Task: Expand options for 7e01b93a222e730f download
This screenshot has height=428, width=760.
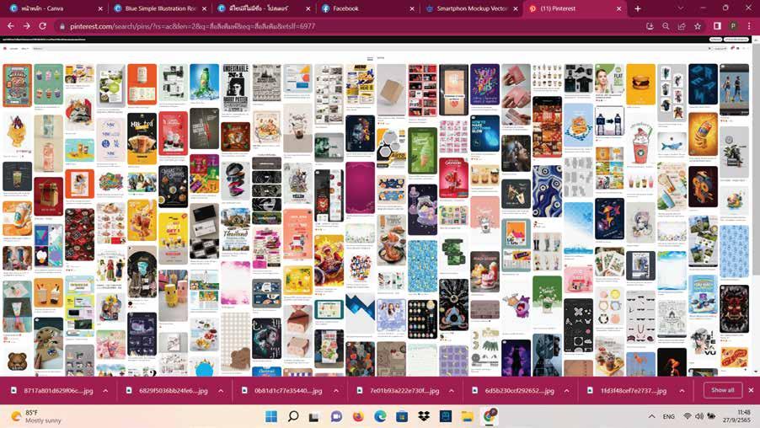Action: point(452,391)
